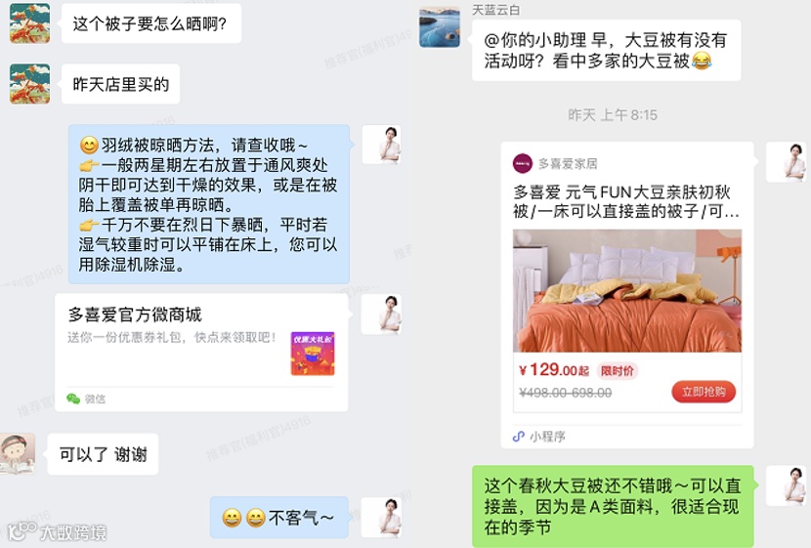Click cartoon child avatar beside 可以了 谢谢
Screen dimensions: 811x548
point(18,453)
